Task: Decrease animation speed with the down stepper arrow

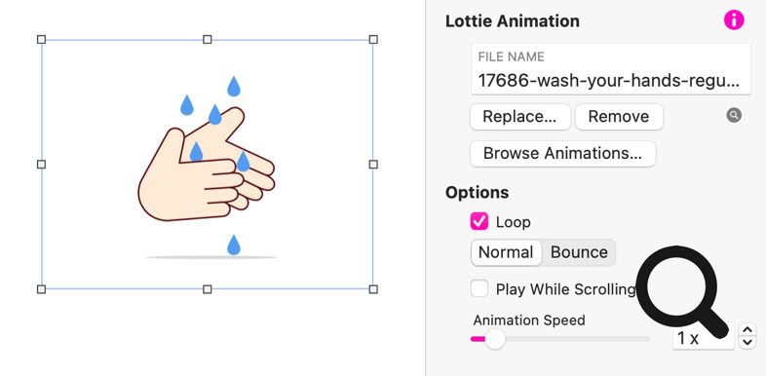Action: point(747,342)
